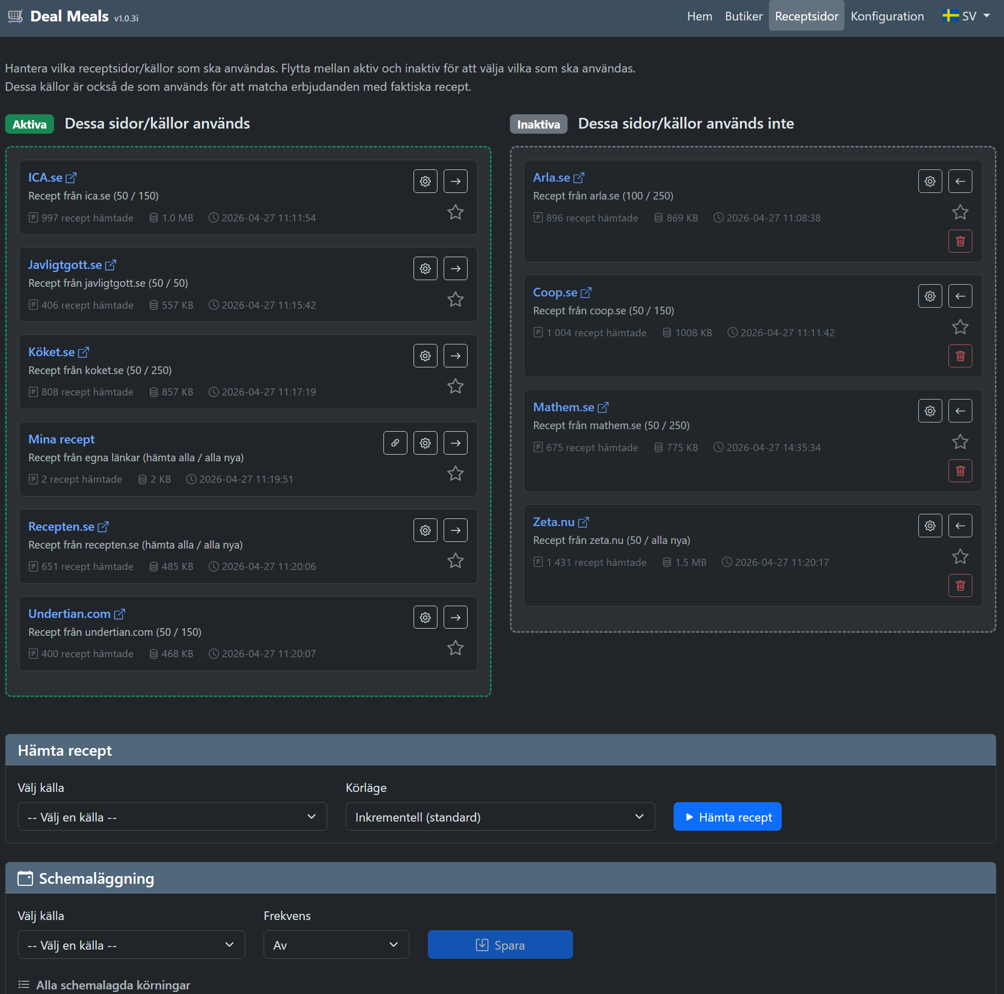Toggle favorite star for Mathem.se
Screen dimensions: 1004x994
click(x=960, y=441)
